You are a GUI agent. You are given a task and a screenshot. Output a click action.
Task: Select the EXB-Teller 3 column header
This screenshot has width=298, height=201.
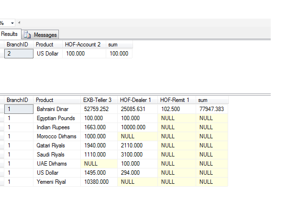click(x=99, y=100)
